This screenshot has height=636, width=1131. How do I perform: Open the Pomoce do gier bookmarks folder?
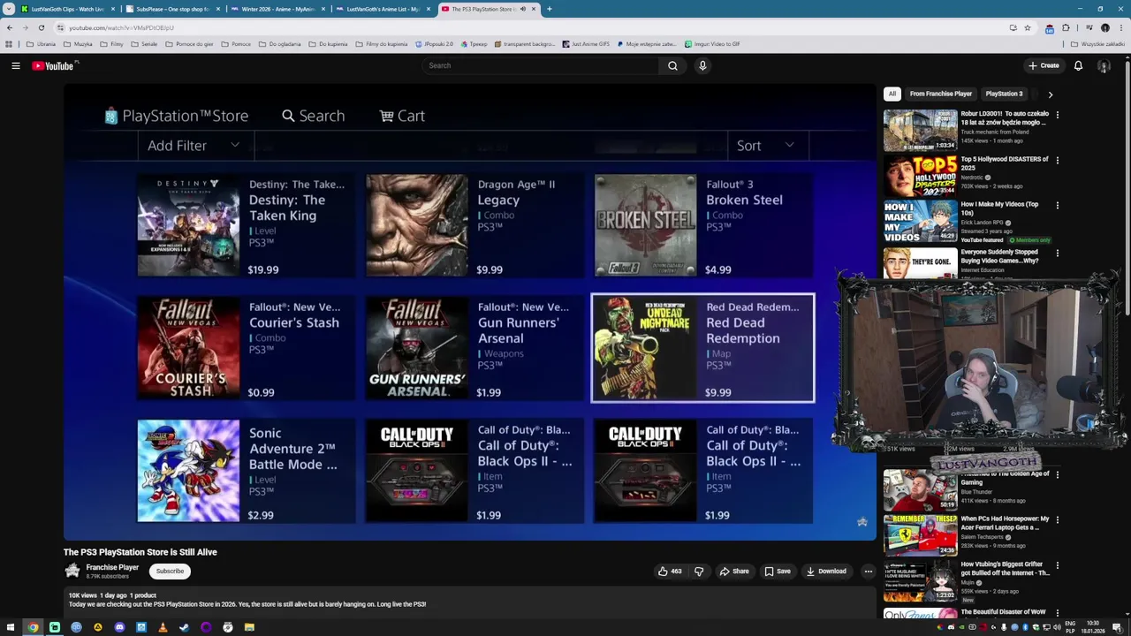[189, 43]
